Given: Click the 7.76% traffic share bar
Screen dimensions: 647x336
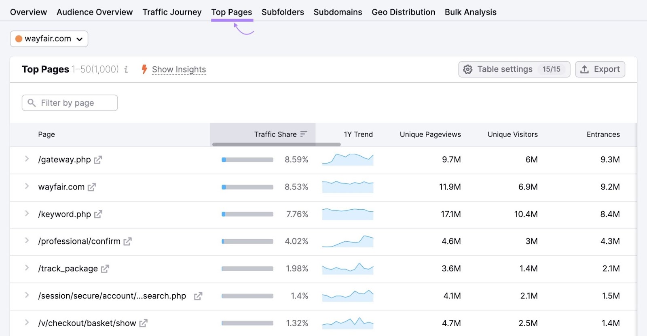Looking at the screenshot, I should [x=247, y=214].
